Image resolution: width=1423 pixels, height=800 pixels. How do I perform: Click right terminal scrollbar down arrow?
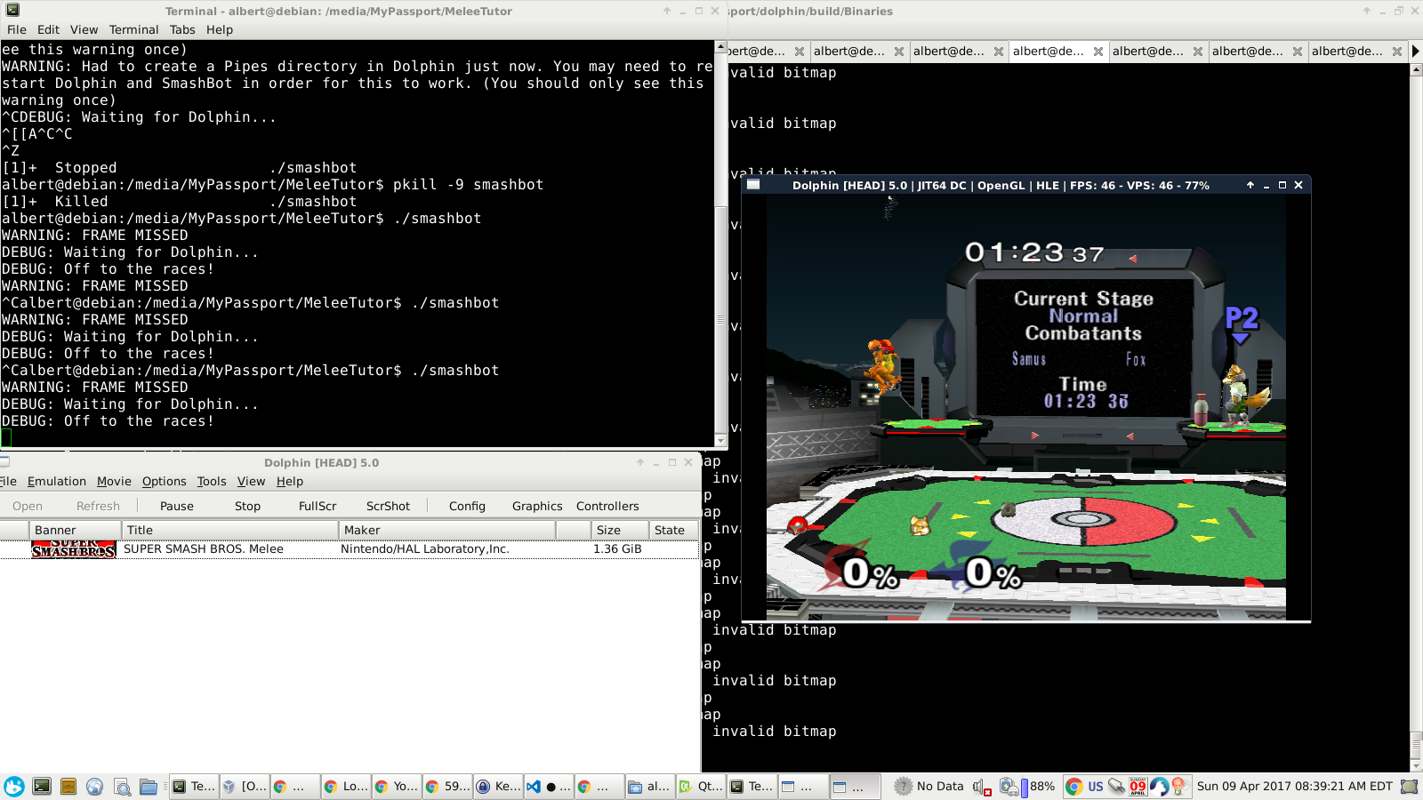pos(1416,766)
